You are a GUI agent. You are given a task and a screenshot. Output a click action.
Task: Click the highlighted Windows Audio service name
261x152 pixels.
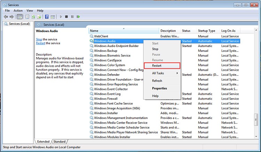coord(105,41)
